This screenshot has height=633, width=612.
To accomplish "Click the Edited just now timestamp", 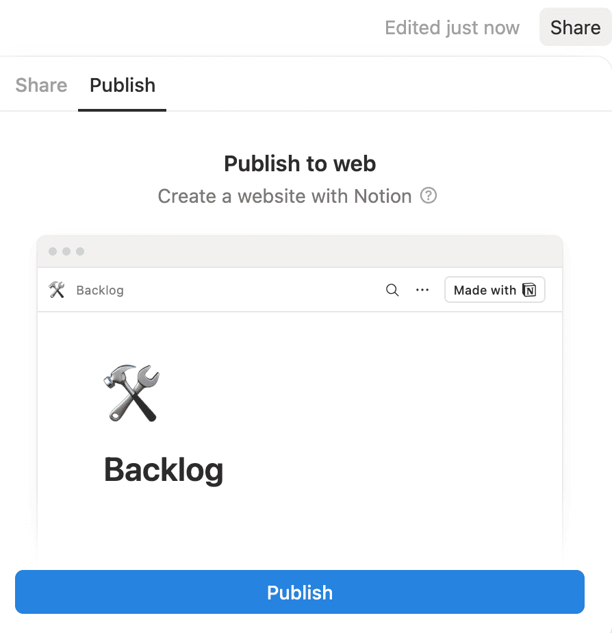I will click(452, 27).
